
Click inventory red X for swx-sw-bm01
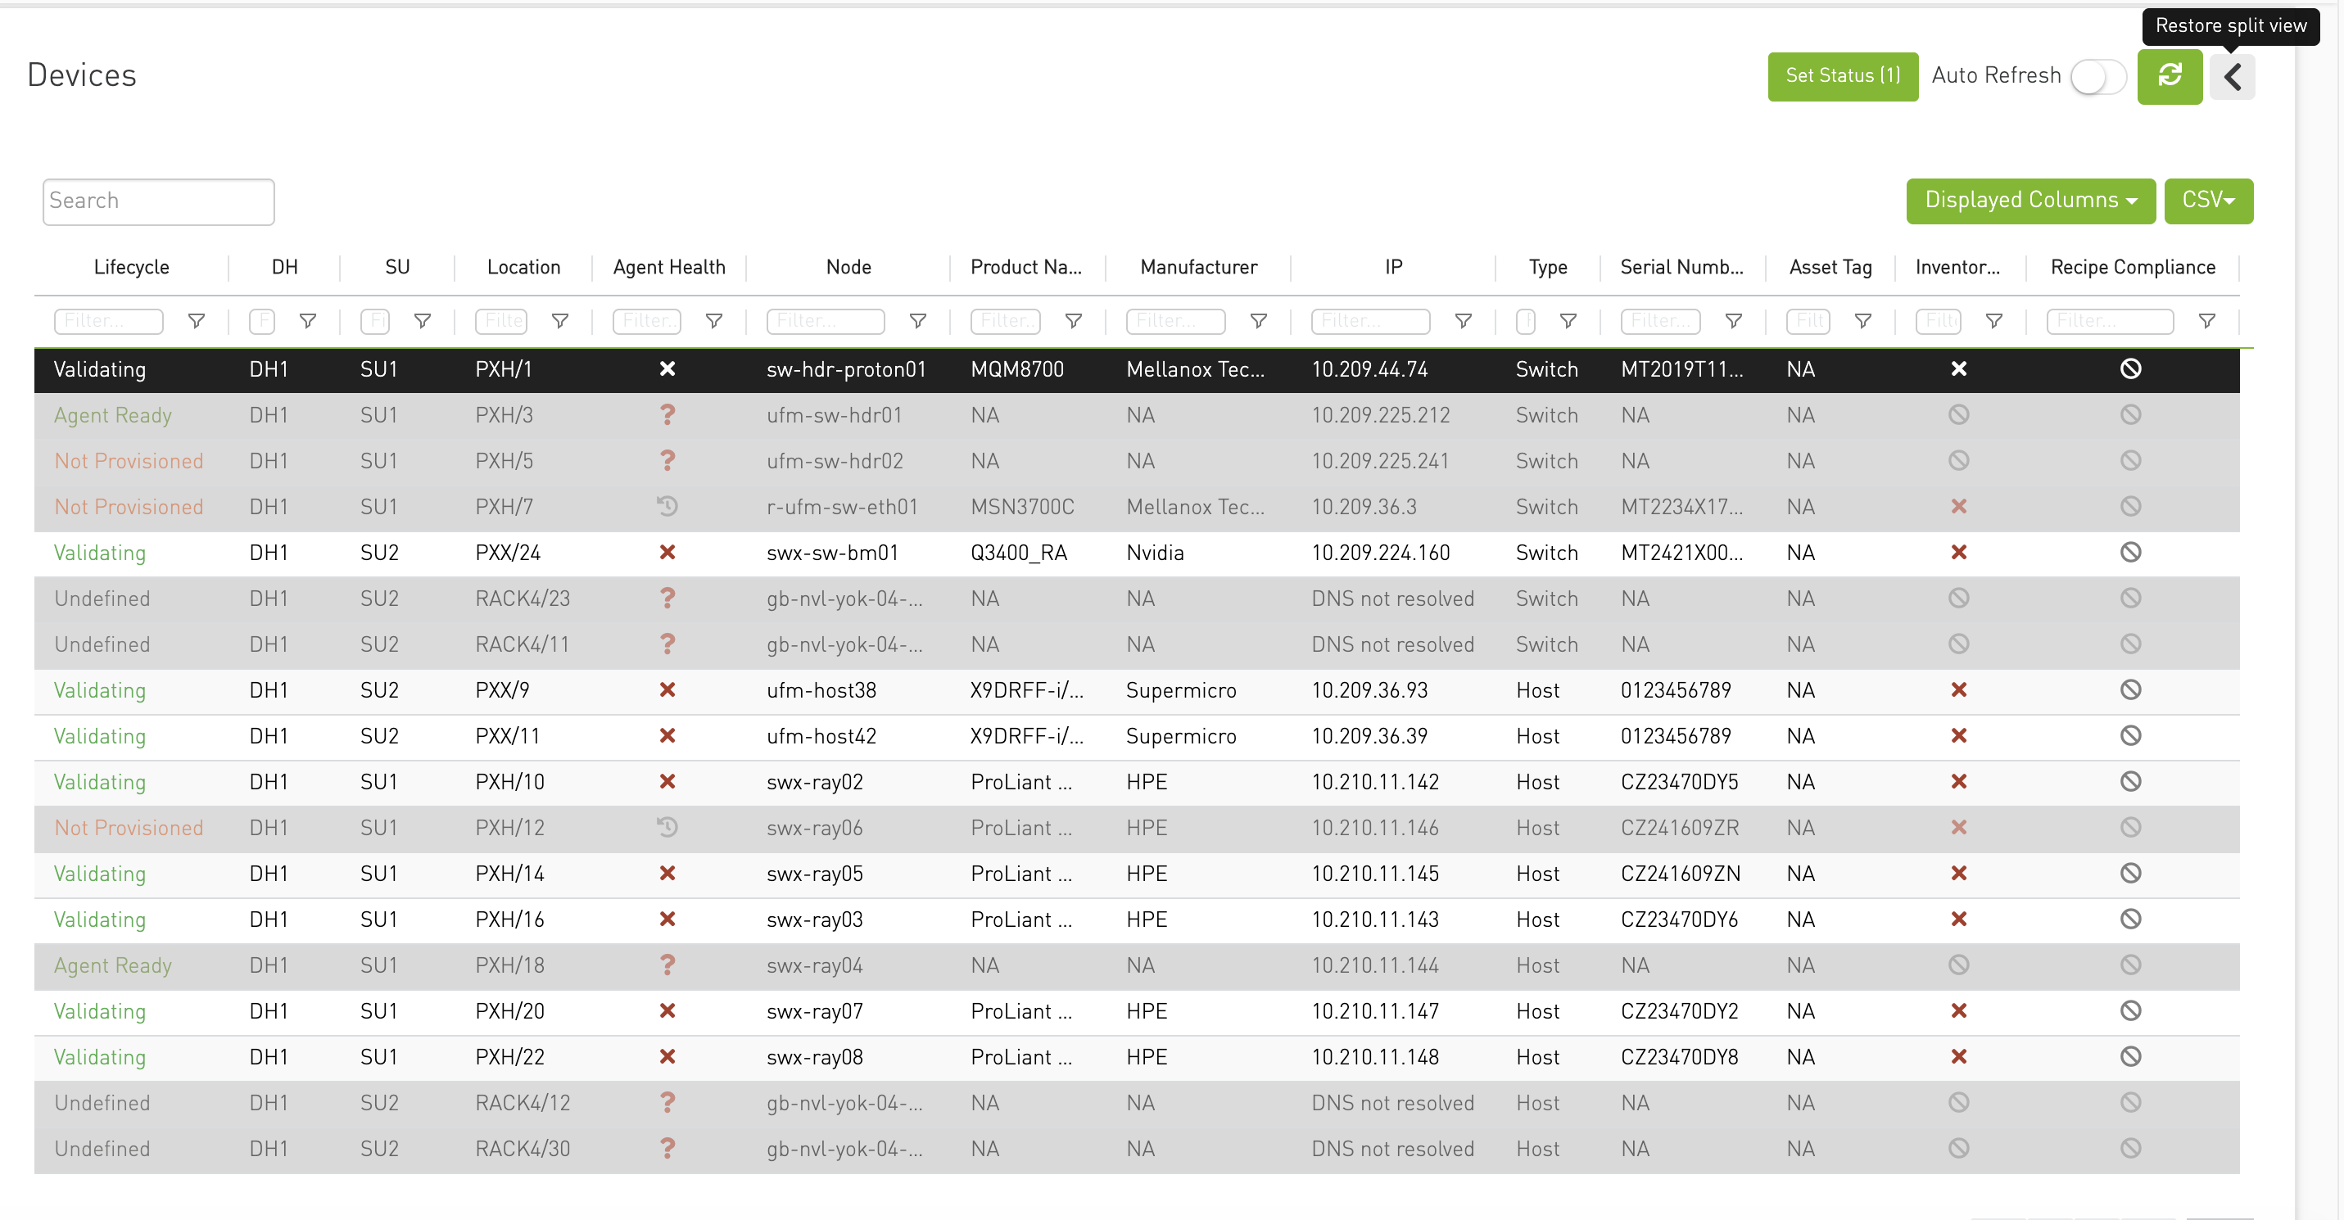click(1958, 552)
